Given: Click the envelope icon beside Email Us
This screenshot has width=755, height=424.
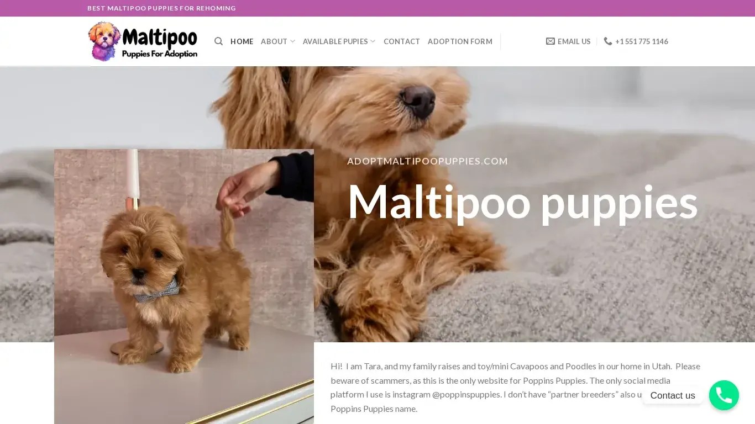Looking at the screenshot, I should coord(550,41).
